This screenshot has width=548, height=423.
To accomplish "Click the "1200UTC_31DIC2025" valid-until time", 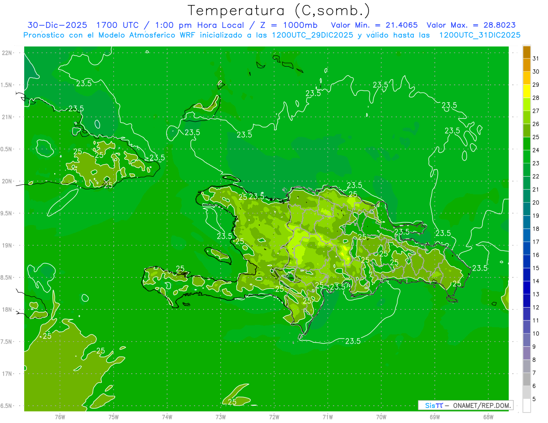I will pyautogui.click(x=479, y=35).
